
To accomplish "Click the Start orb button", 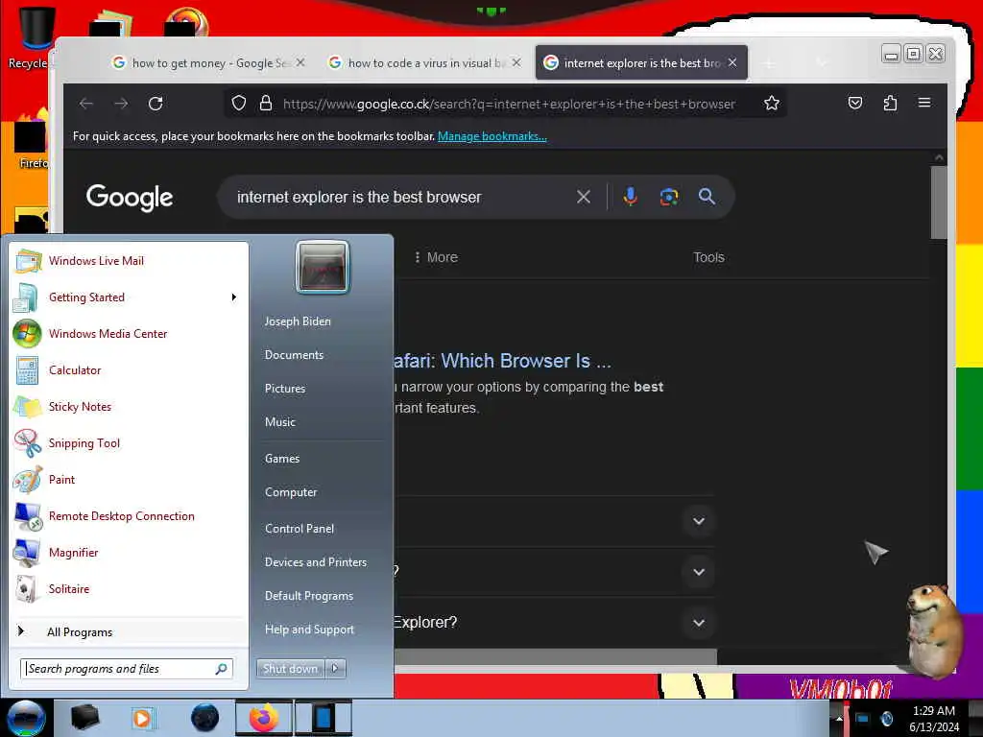I will click(25, 718).
